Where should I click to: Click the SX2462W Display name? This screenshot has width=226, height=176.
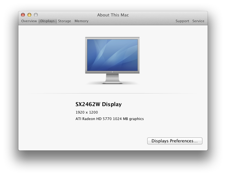98,104
